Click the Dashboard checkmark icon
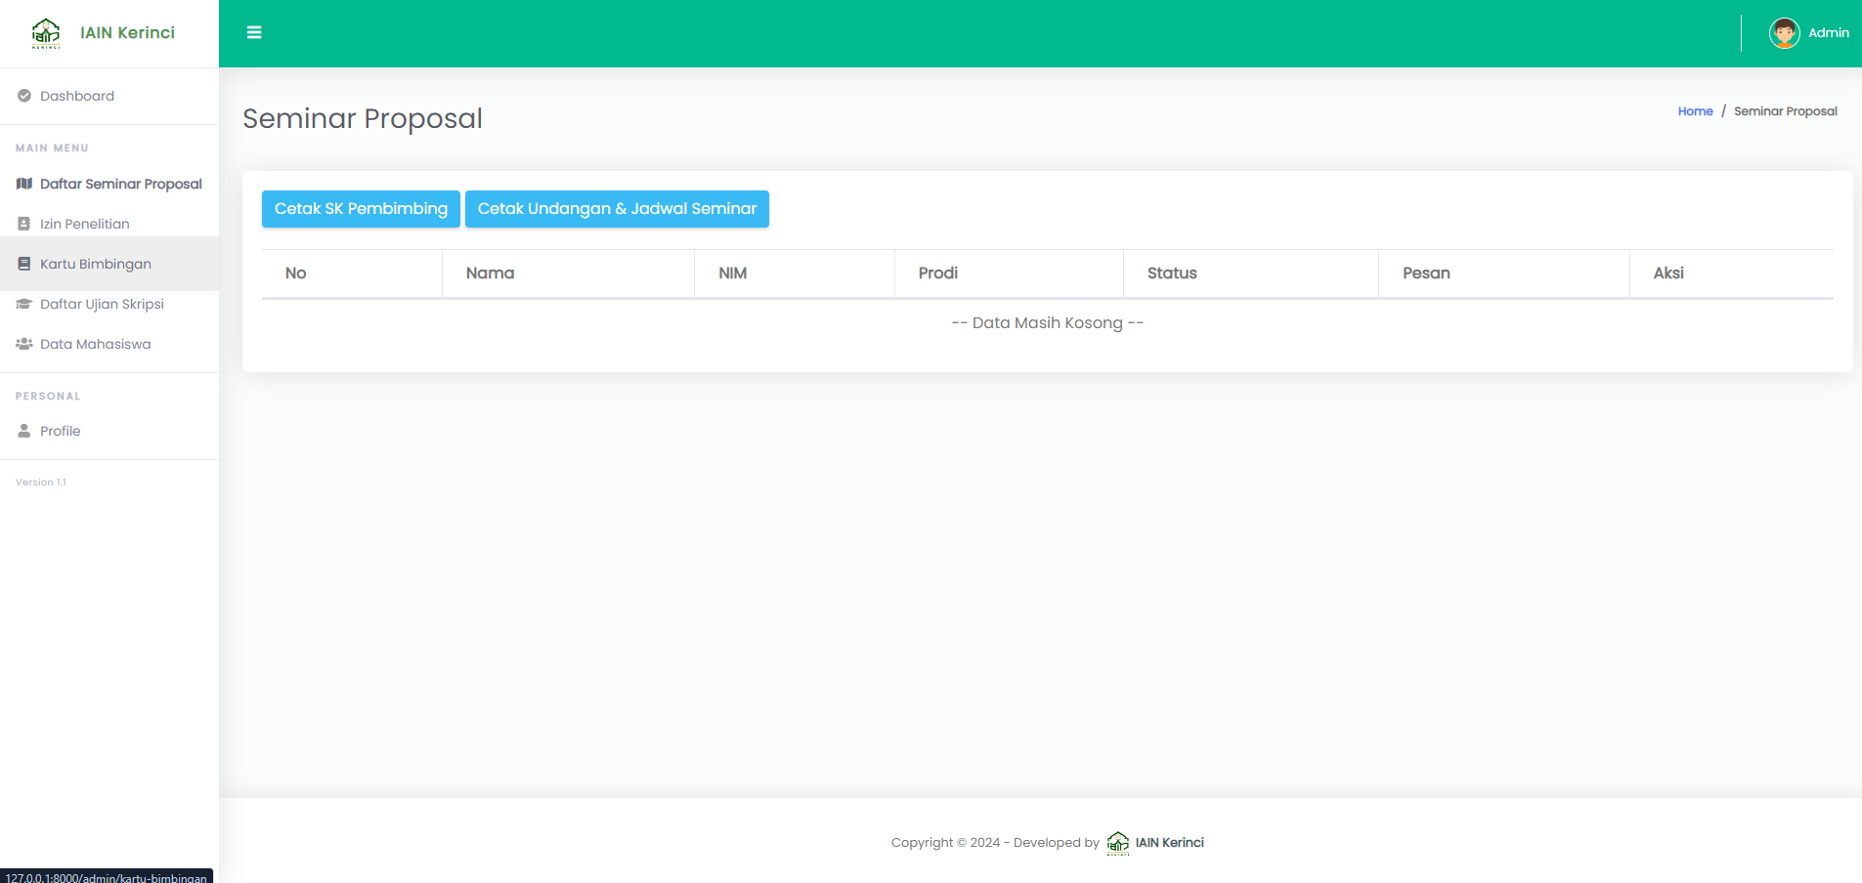The height and width of the screenshot is (883, 1862). click(x=24, y=96)
